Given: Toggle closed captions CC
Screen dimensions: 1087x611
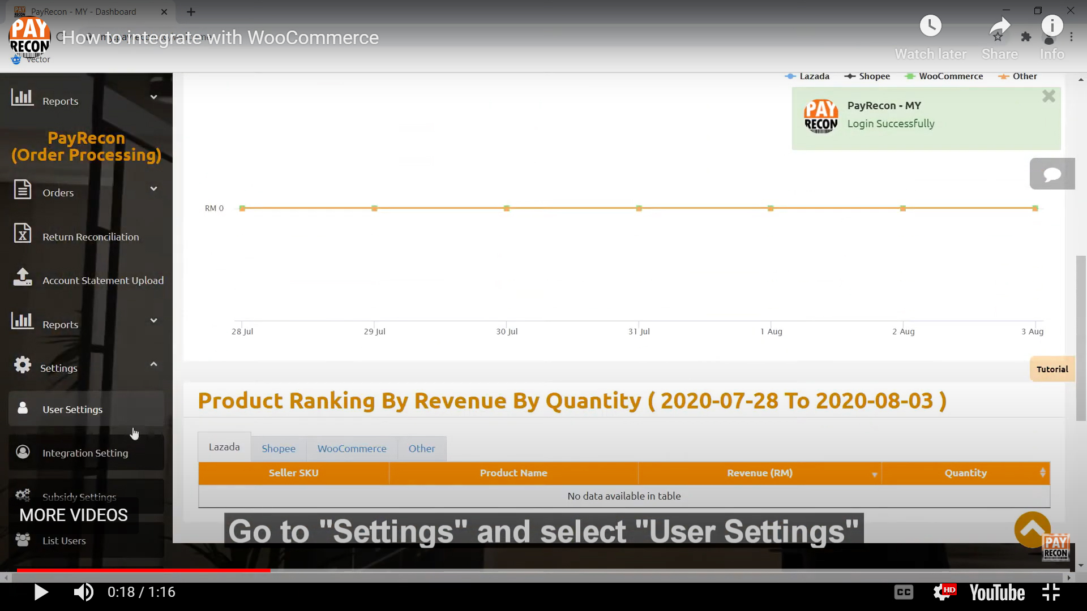Looking at the screenshot, I should [x=904, y=592].
